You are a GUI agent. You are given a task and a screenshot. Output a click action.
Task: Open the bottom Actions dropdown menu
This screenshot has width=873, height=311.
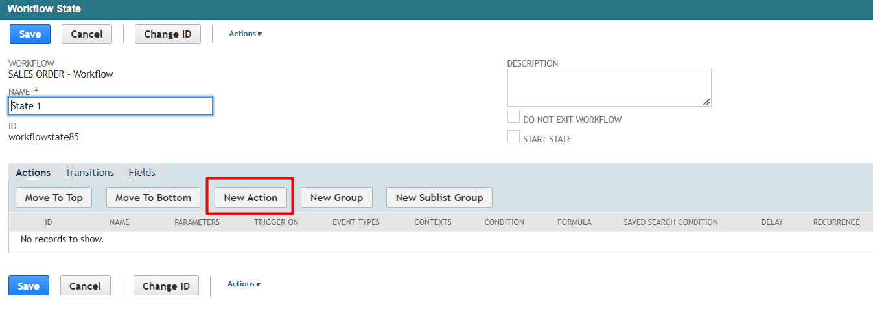(x=244, y=284)
